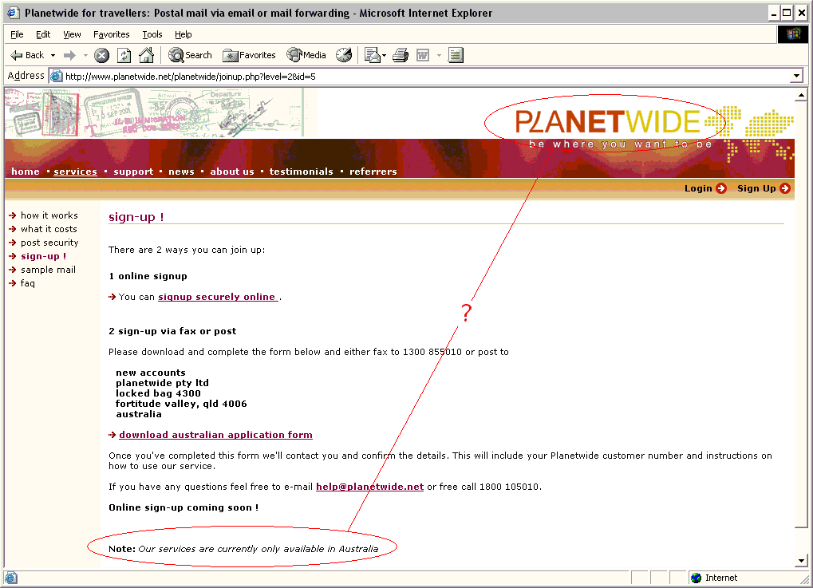
Task: Click the '1 online signup' heading
Action: [148, 276]
